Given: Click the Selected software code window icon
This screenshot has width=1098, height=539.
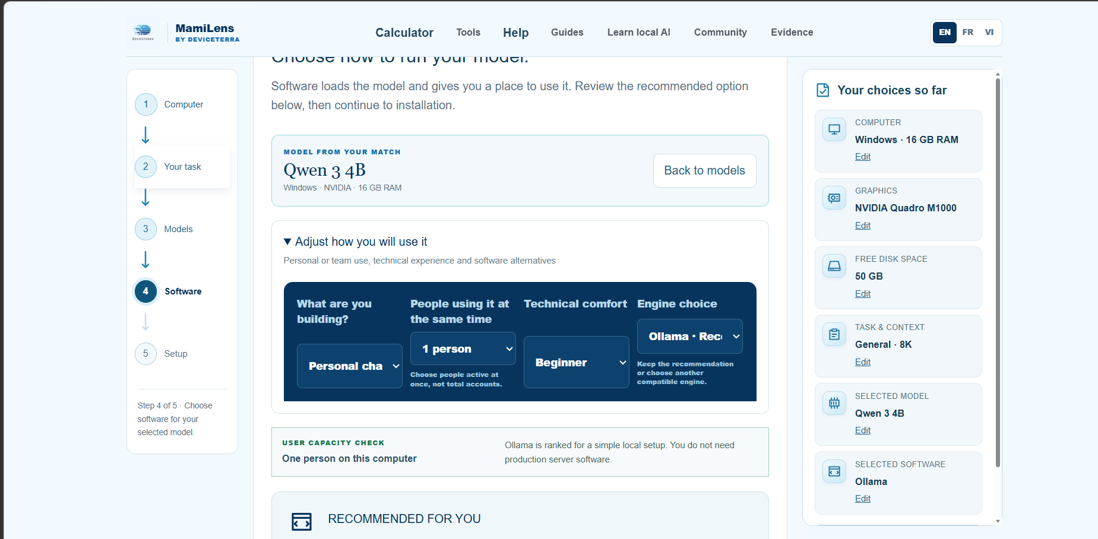Looking at the screenshot, I should click(834, 471).
